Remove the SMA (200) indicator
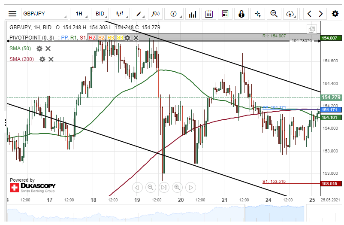Screen dimensions: 344x225 pos(51,59)
